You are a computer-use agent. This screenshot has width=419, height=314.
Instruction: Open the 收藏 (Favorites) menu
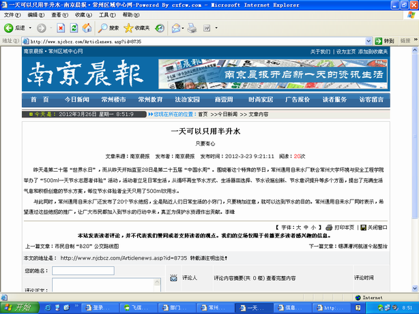pyautogui.click(x=80, y=14)
